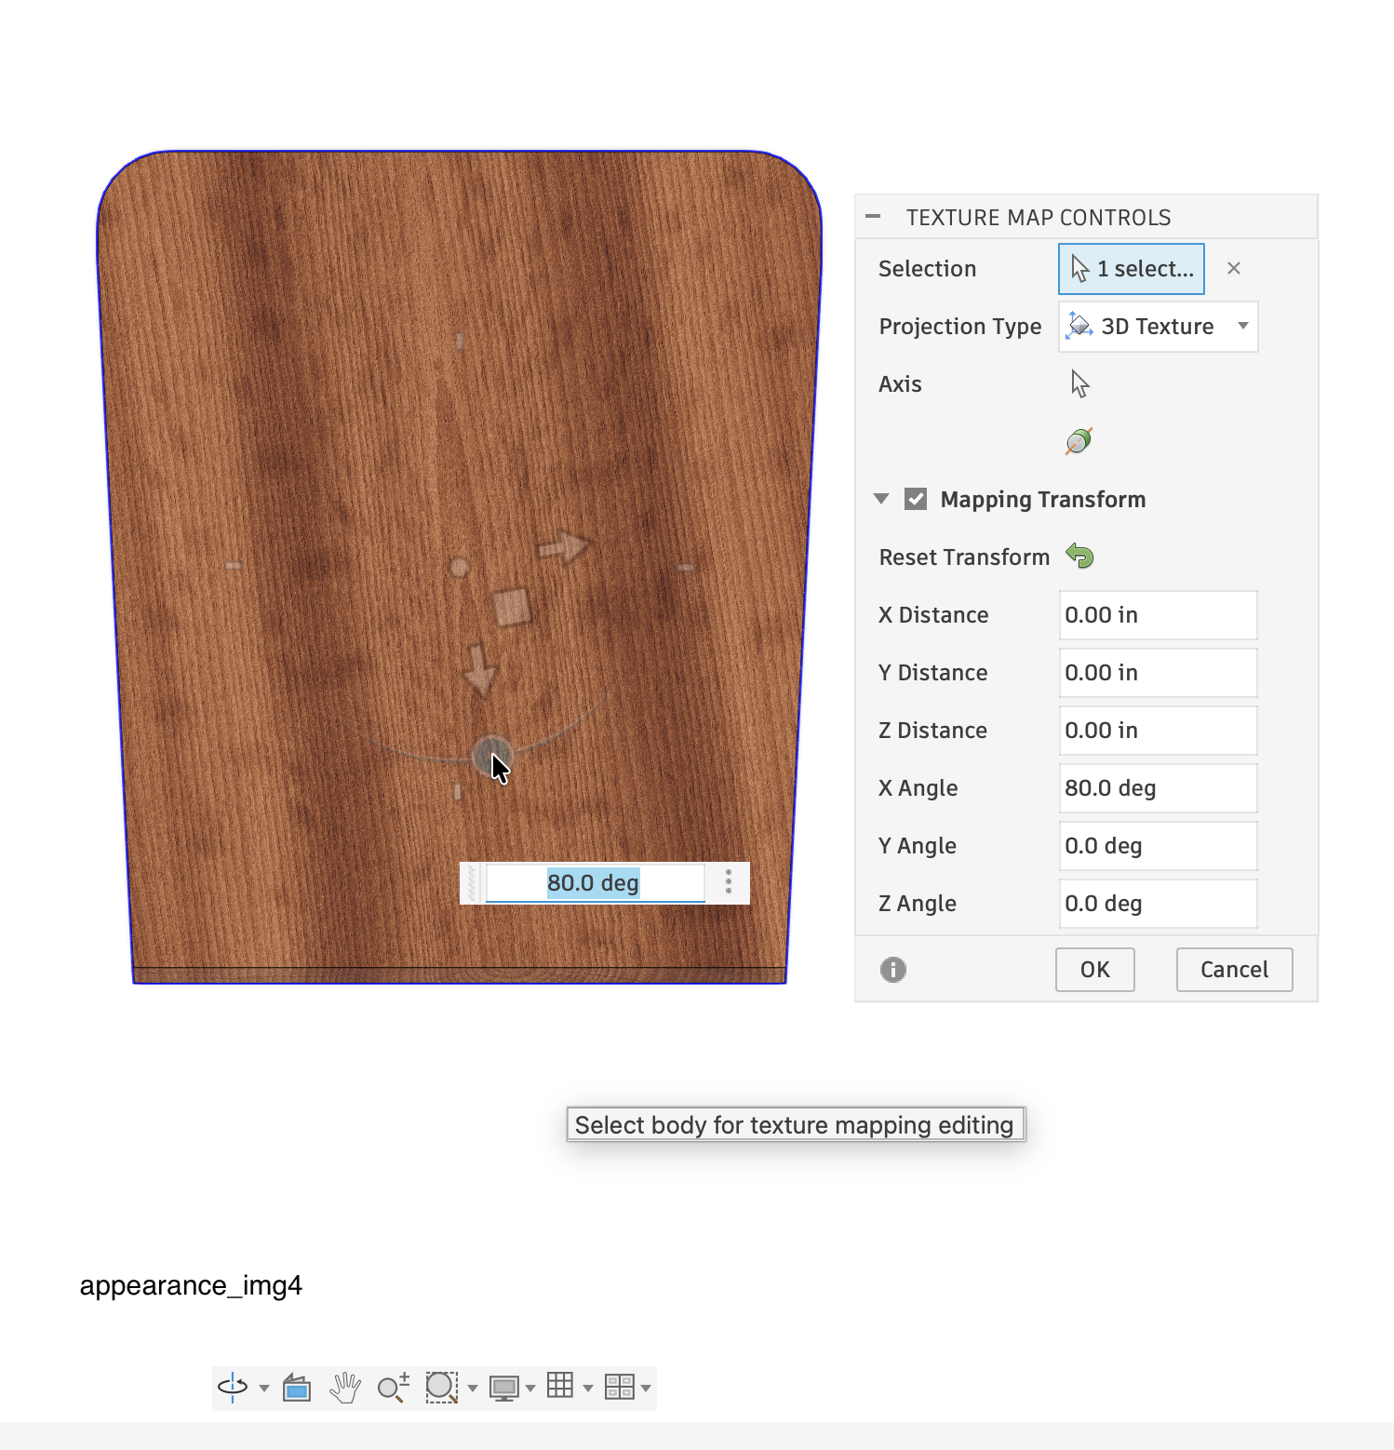Viewport: 1394px width, 1450px height.
Task: Expand the Viewports dropdown arrow
Action: pos(646,1389)
